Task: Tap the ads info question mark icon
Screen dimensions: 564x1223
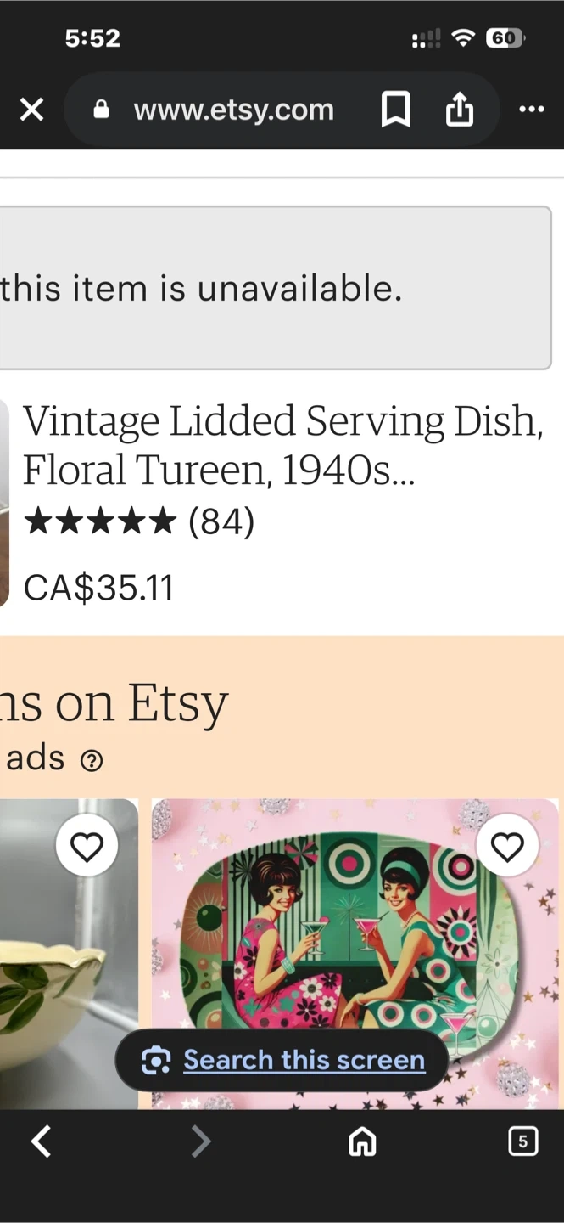Action: coord(92,760)
